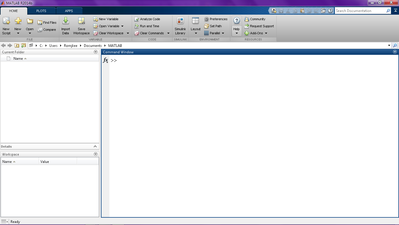Screen dimensions: 399x225
Task: Expand the Help dropdown arrow
Action: pyautogui.click(x=236, y=33)
